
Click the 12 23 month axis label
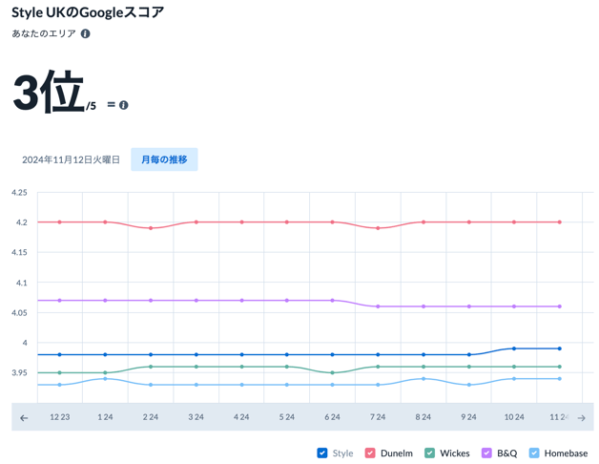coord(59,417)
